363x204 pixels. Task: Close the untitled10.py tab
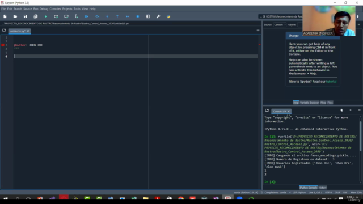pos(28,31)
